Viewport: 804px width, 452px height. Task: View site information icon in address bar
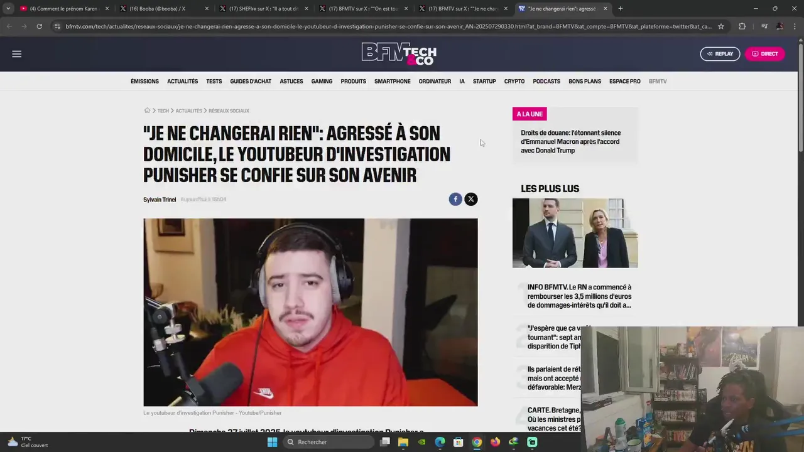point(57,26)
